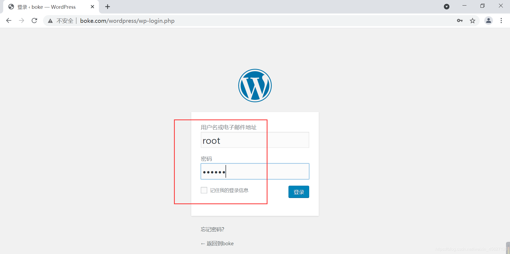This screenshot has height=254, width=510.
Task: Open saved passwords via the key icon
Action: (x=460, y=21)
